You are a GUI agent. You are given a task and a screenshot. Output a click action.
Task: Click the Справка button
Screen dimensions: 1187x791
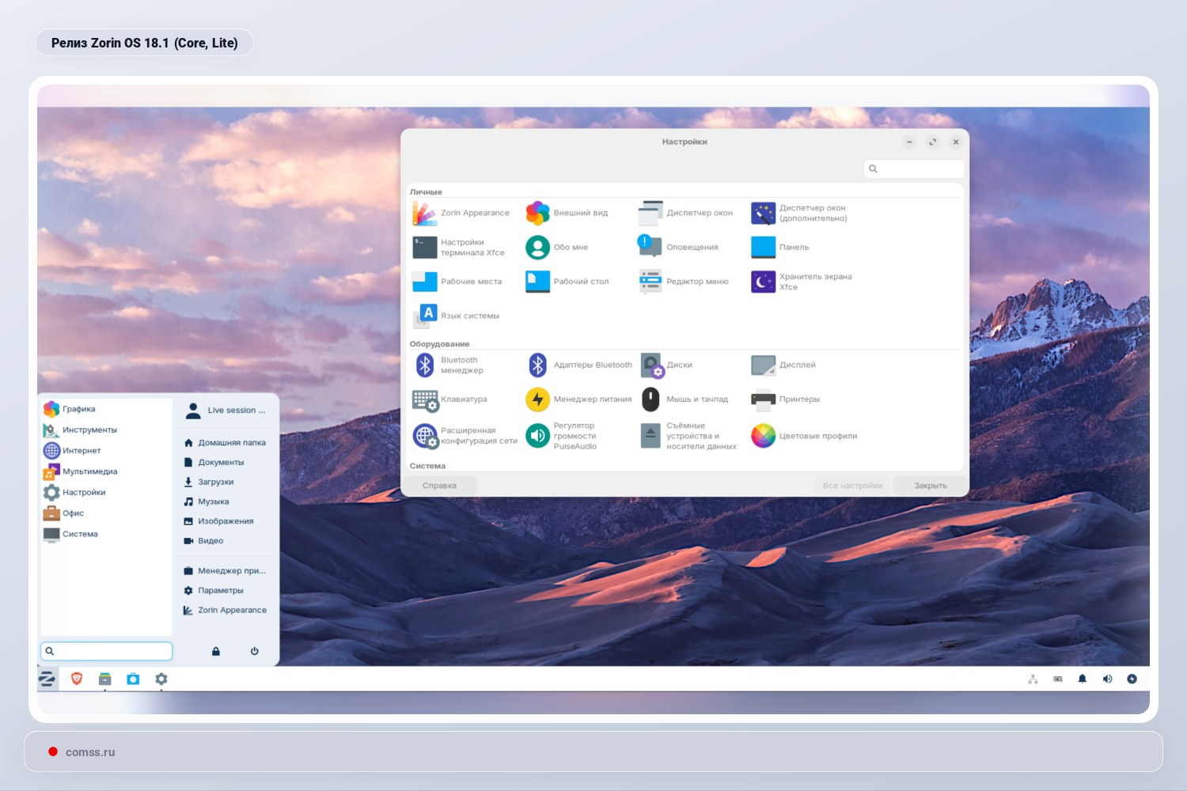[x=440, y=485]
